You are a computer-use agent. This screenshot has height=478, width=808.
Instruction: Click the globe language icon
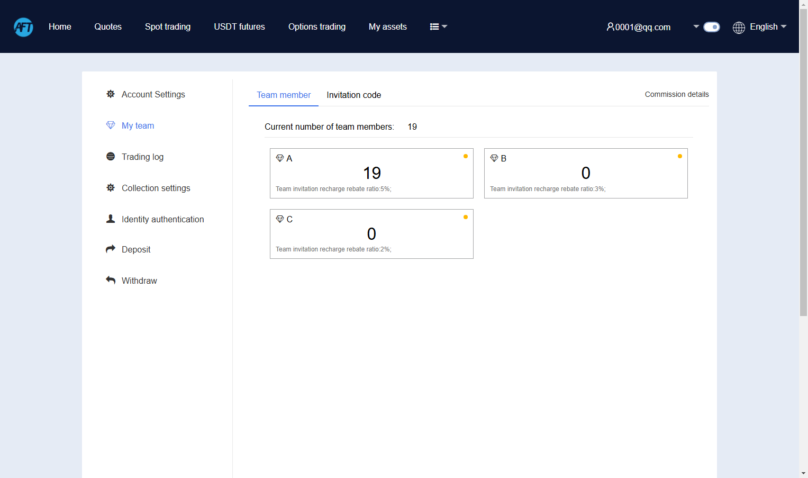point(739,27)
